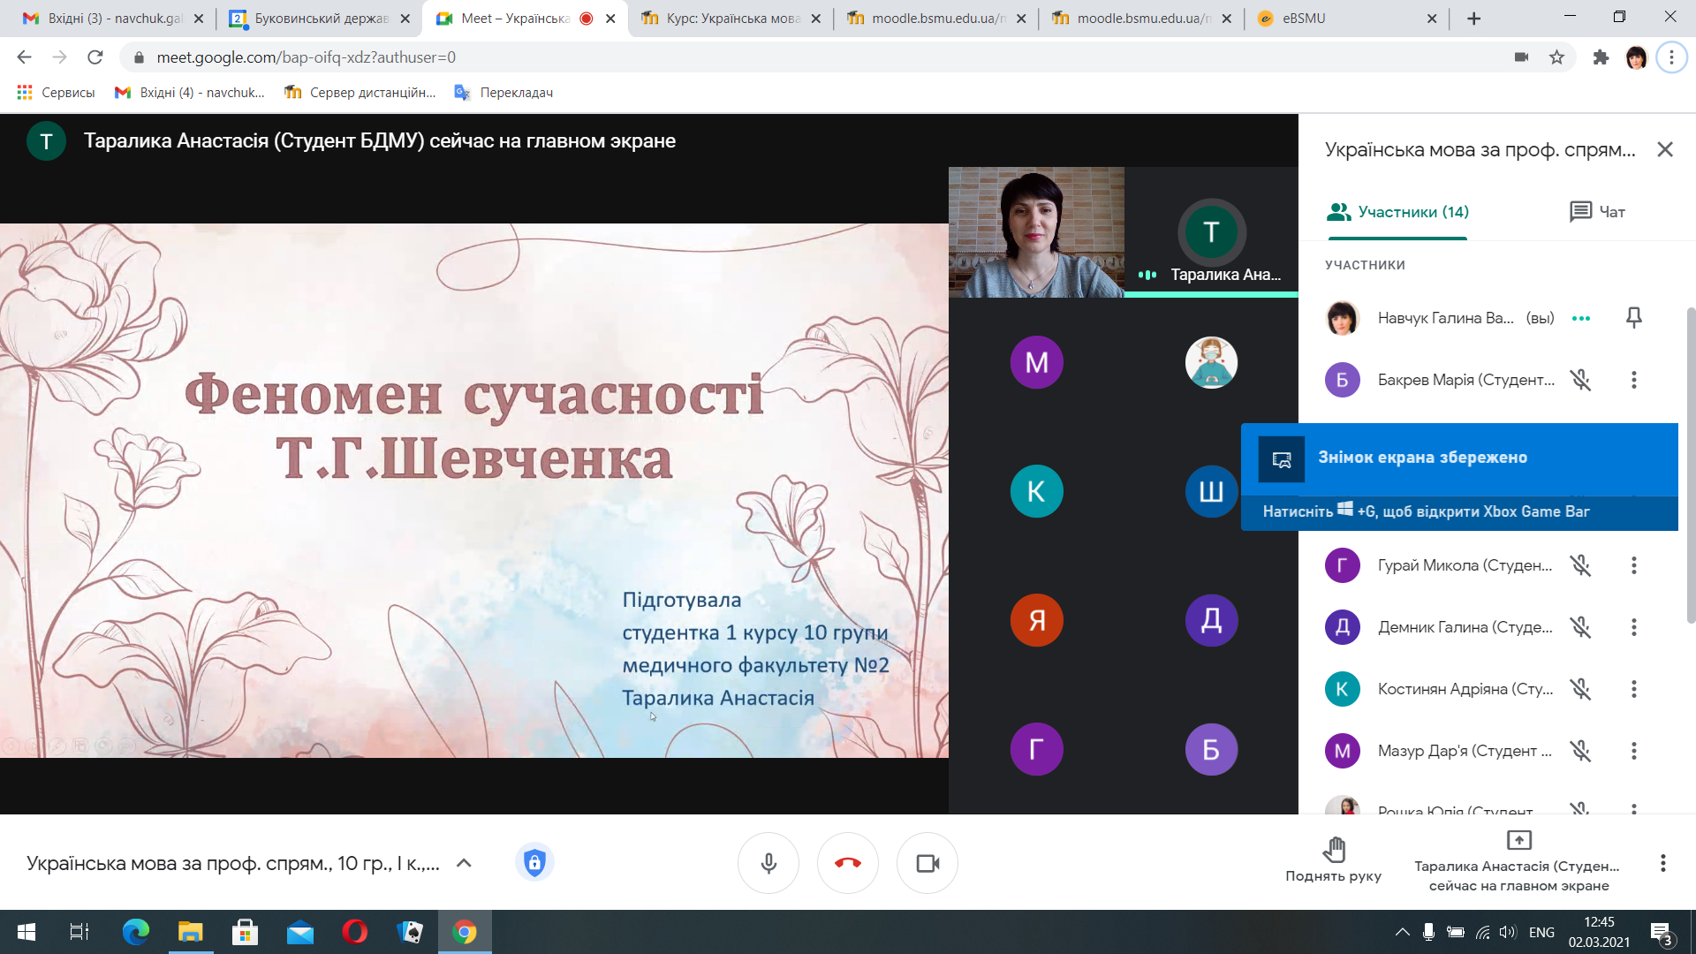Open the three-dot more options menu in bottom bar
This screenshot has width=1696, height=954.
pyautogui.click(x=1662, y=863)
